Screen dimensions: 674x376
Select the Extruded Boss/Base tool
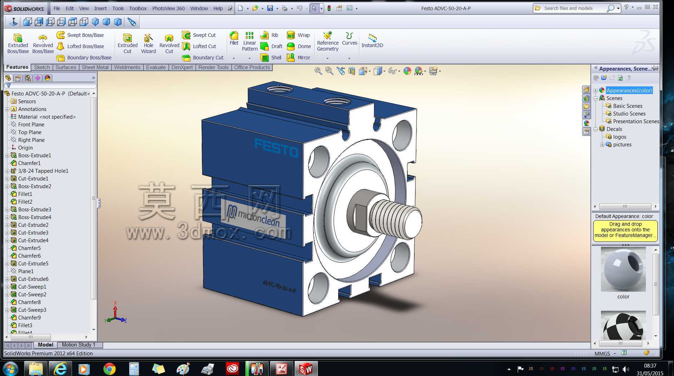coord(18,44)
